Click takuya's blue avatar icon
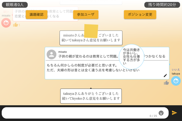 click(x=176, y=81)
